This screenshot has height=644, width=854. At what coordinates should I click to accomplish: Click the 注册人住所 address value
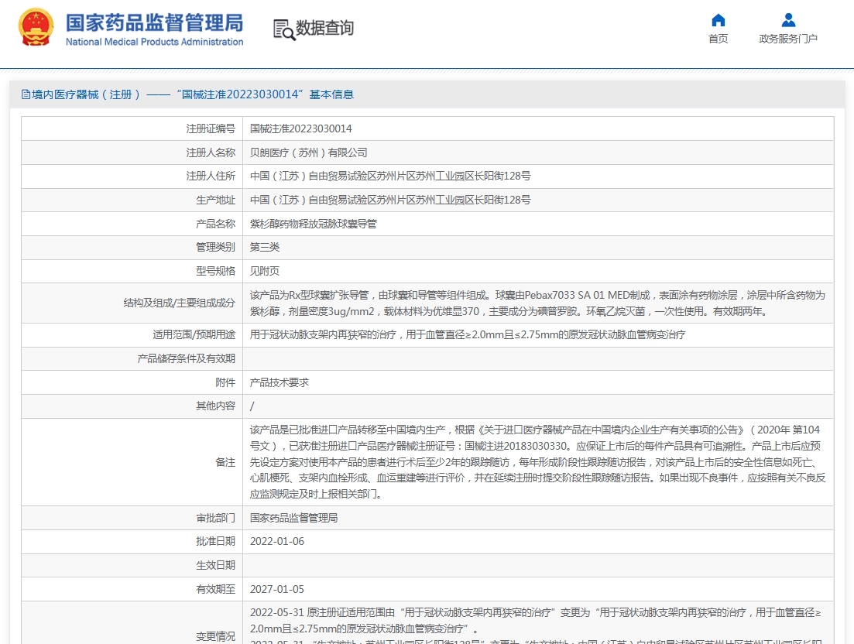click(390, 176)
